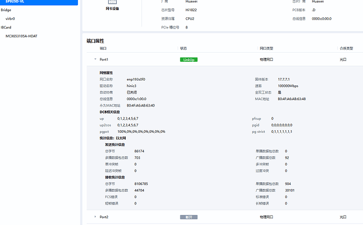Click the root bus info 0000:c0:00.0
363x225 pixels.
pos(321,18)
